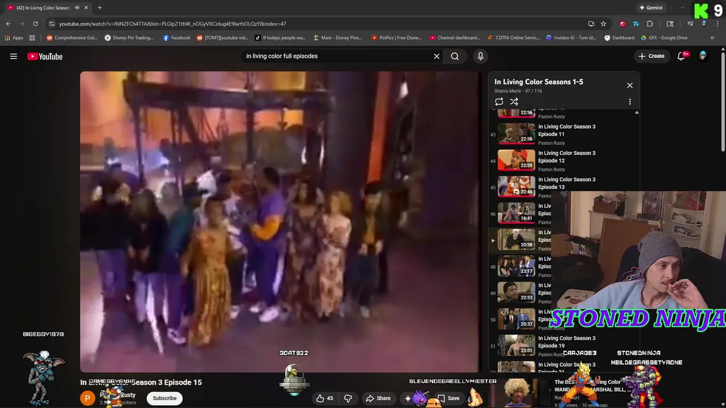
Task: Click the magnifier search button
Action: point(455,56)
